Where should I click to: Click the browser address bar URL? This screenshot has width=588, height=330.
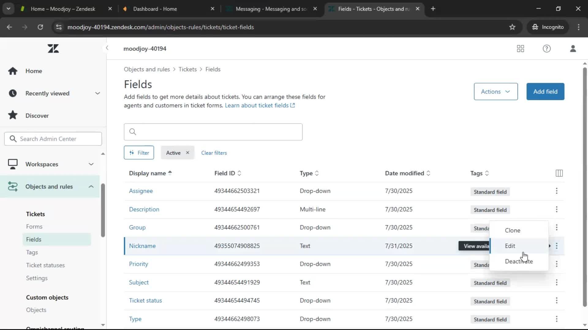[x=160, y=27]
